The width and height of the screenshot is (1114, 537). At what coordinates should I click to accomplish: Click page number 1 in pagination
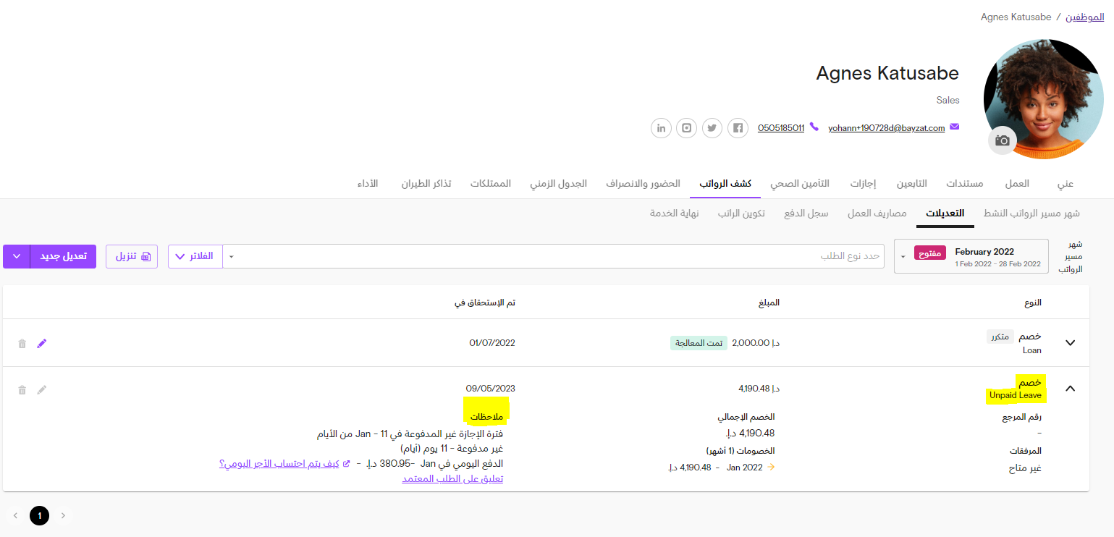pos(40,515)
